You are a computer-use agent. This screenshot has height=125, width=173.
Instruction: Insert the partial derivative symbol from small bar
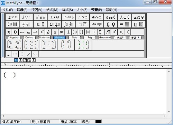(x=48, y=32)
